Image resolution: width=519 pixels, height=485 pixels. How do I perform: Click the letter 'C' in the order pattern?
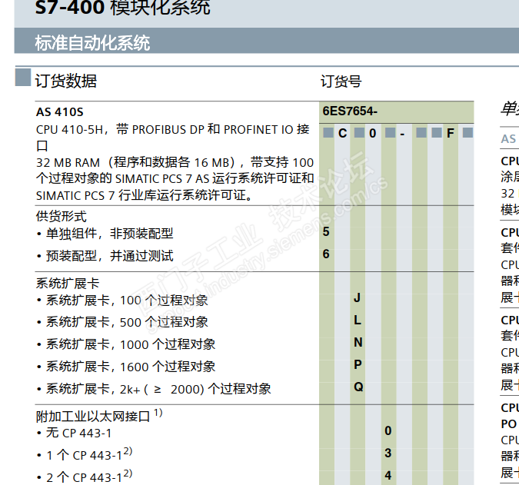tap(343, 133)
